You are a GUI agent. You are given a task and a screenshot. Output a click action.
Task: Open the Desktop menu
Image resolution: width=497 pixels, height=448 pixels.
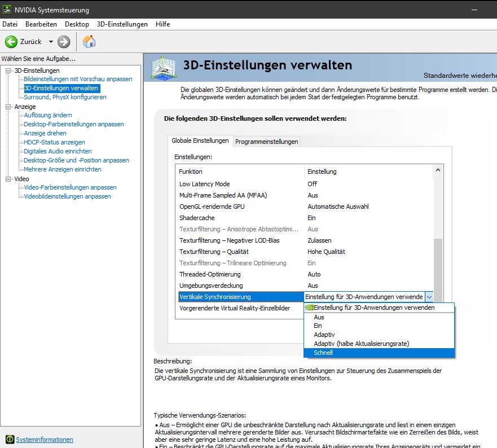click(x=77, y=24)
